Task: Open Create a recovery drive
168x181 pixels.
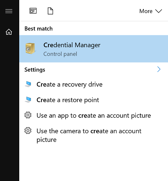Action: [93, 84]
